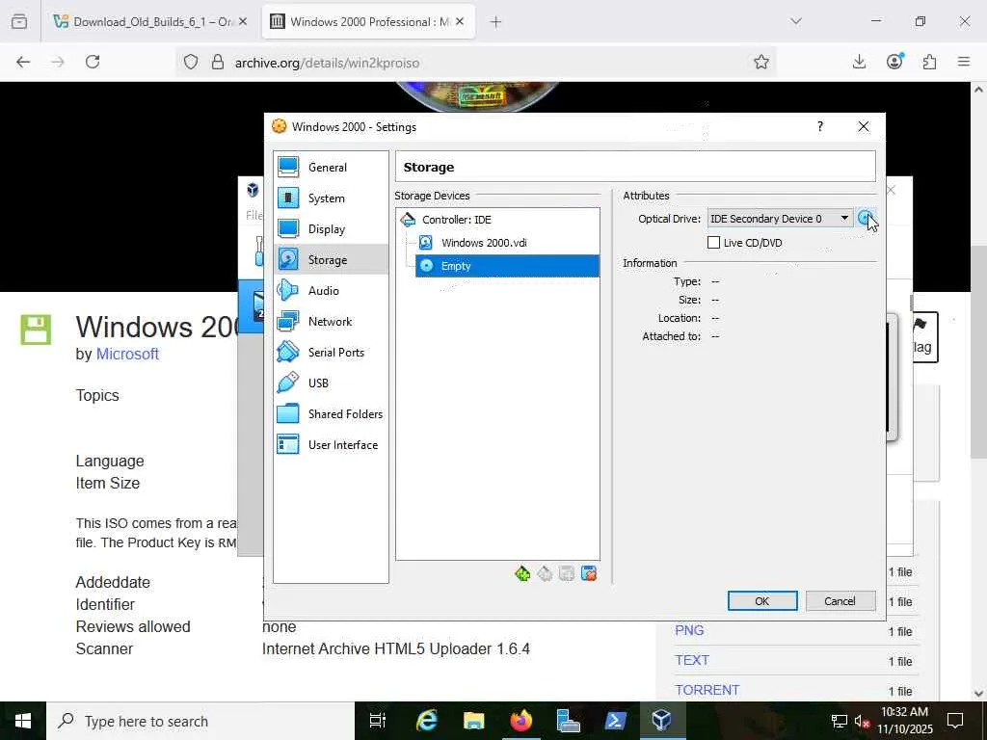
Task: Open the Optical Drive dropdown
Action: [780, 219]
